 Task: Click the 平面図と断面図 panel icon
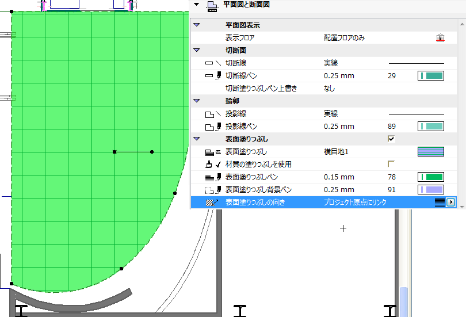coord(212,6)
